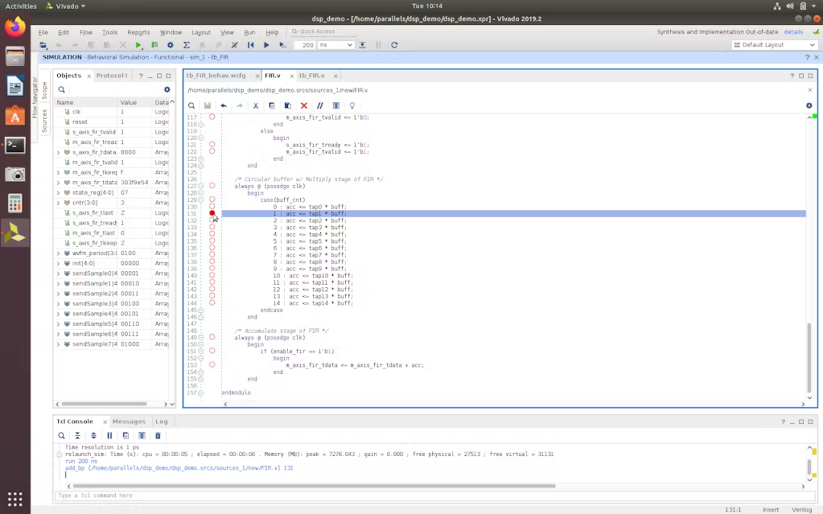Image resolution: width=823 pixels, height=514 pixels.
Task: Open the ns time unit dropdown
Action: pos(335,45)
